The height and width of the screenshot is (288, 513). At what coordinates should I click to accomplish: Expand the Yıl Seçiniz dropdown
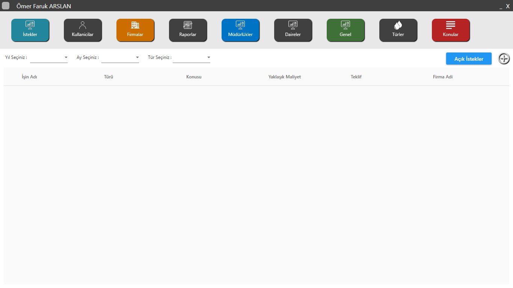pyautogui.click(x=49, y=58)
